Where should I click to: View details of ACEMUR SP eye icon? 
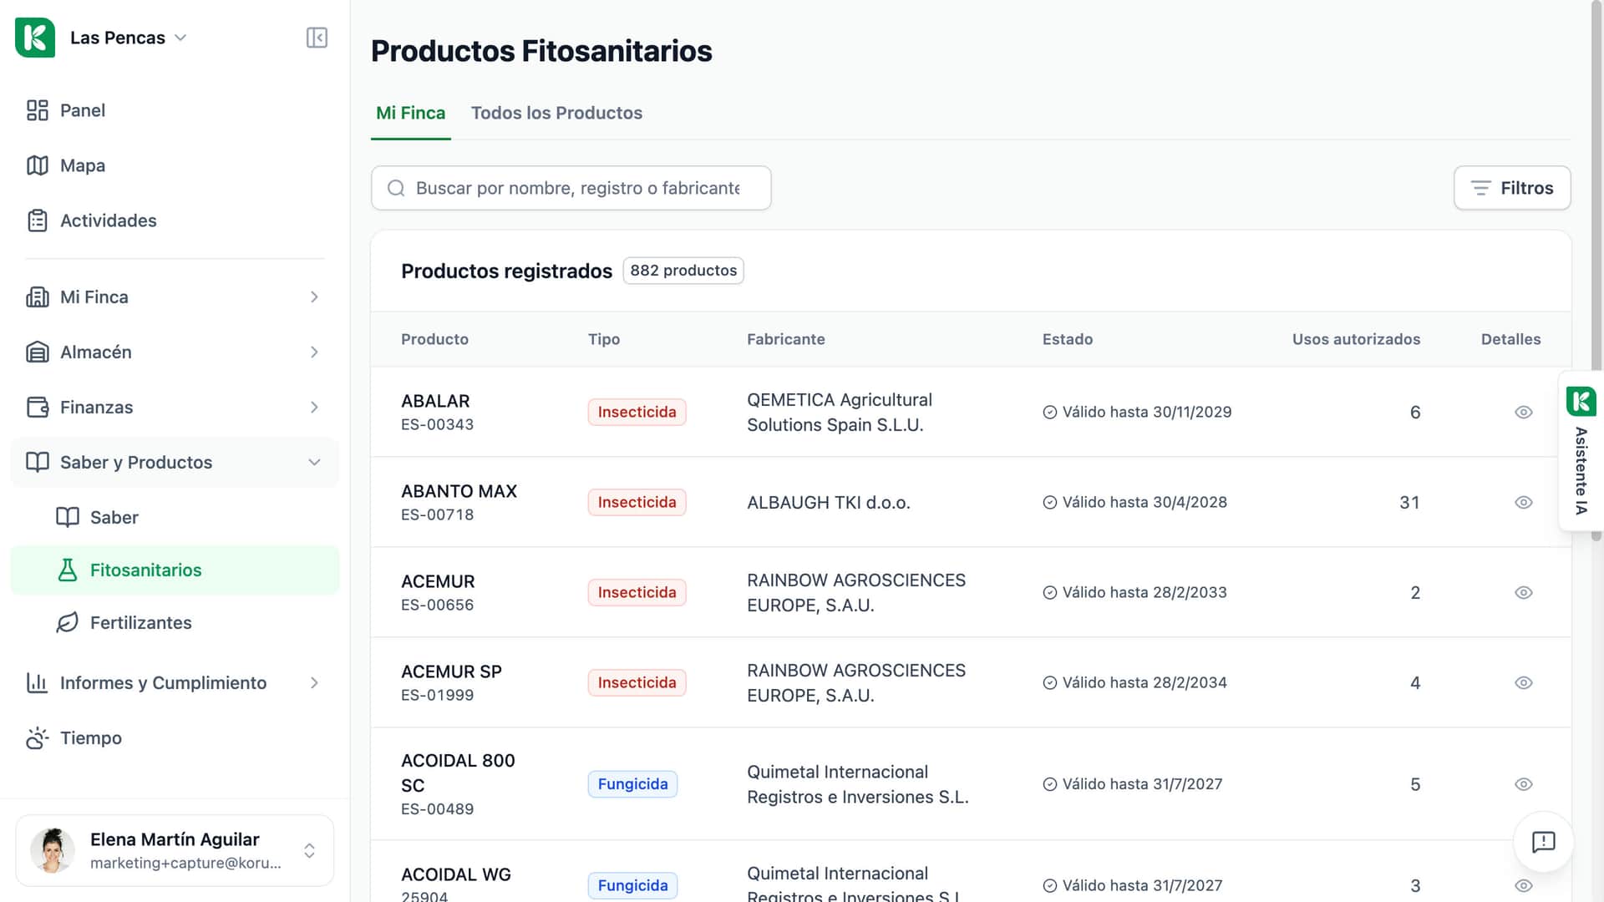[x=1523, y=682]
